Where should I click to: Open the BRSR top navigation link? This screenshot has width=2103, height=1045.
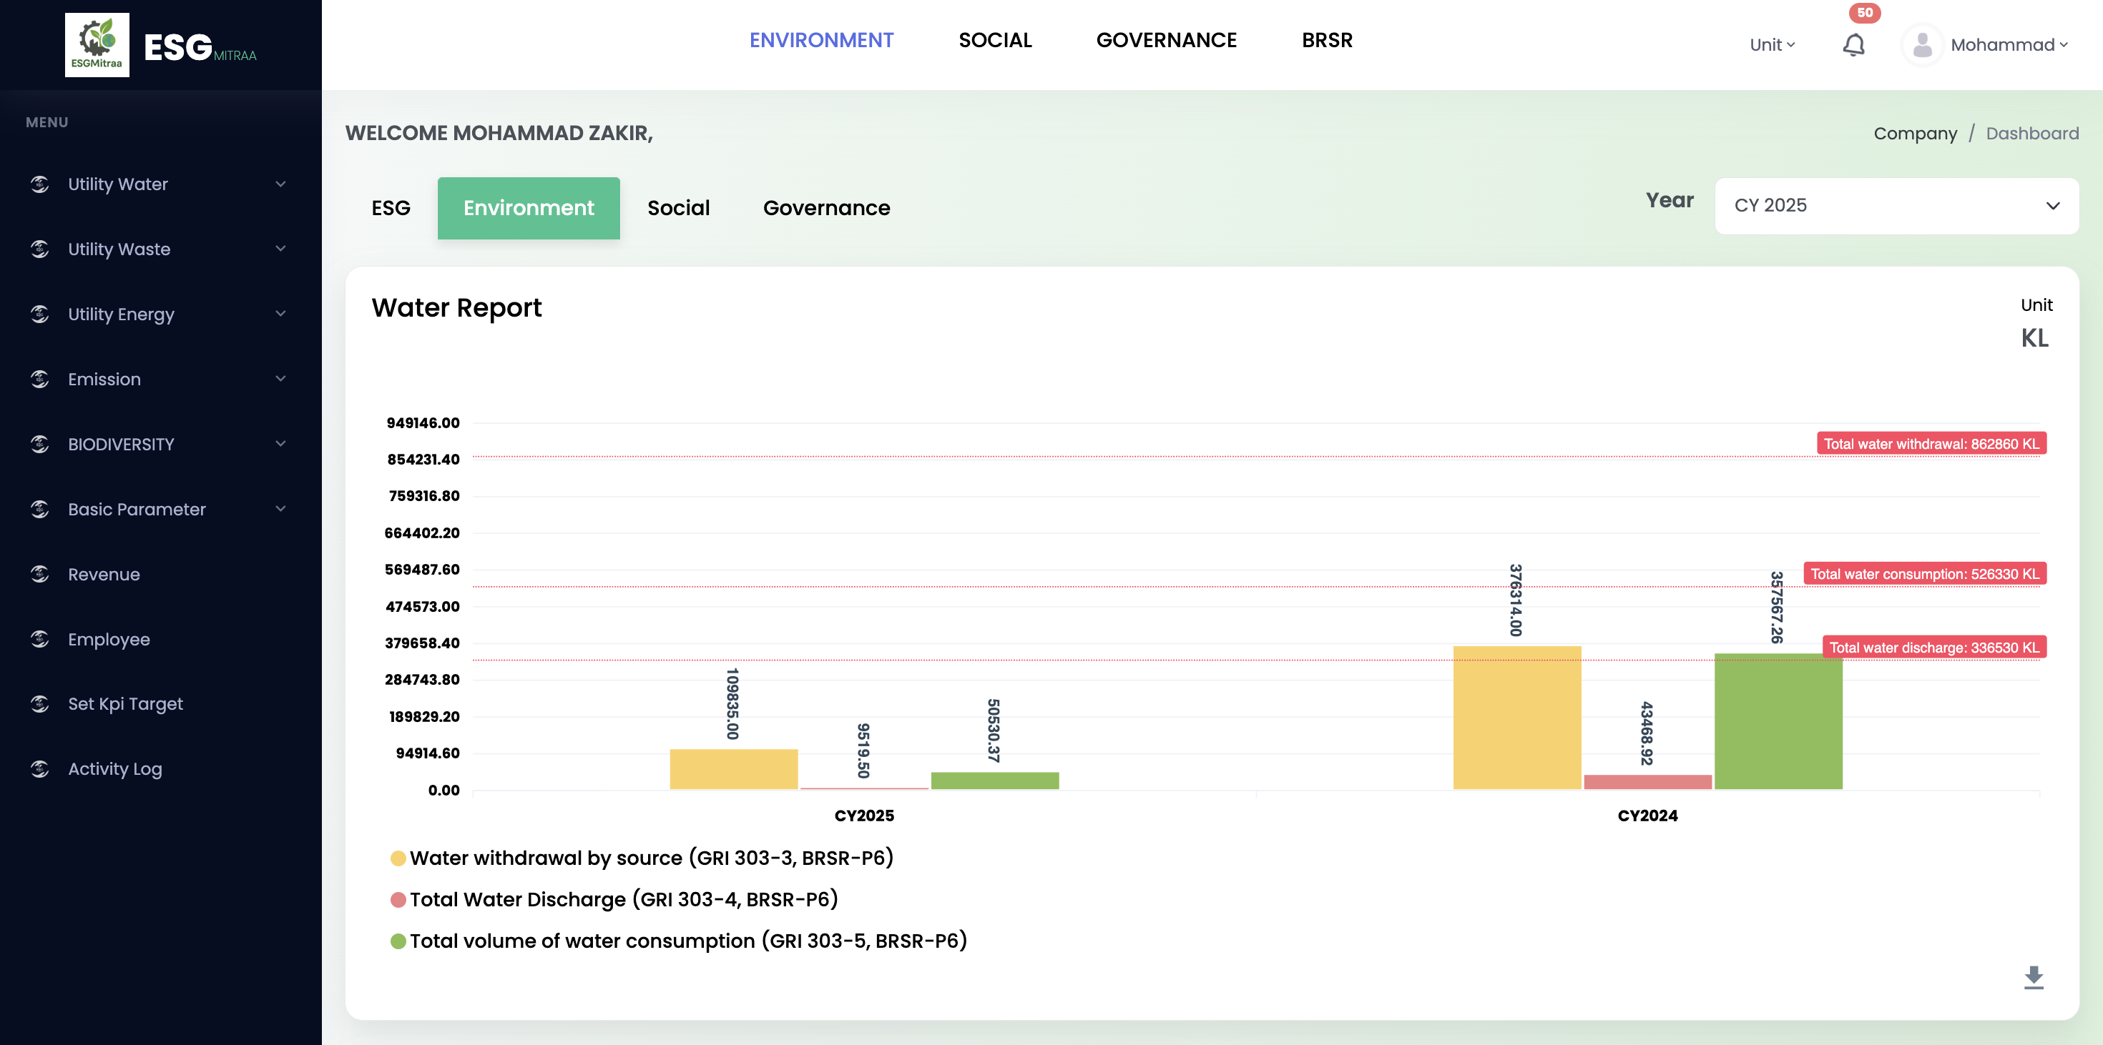tap(1327, 40)
